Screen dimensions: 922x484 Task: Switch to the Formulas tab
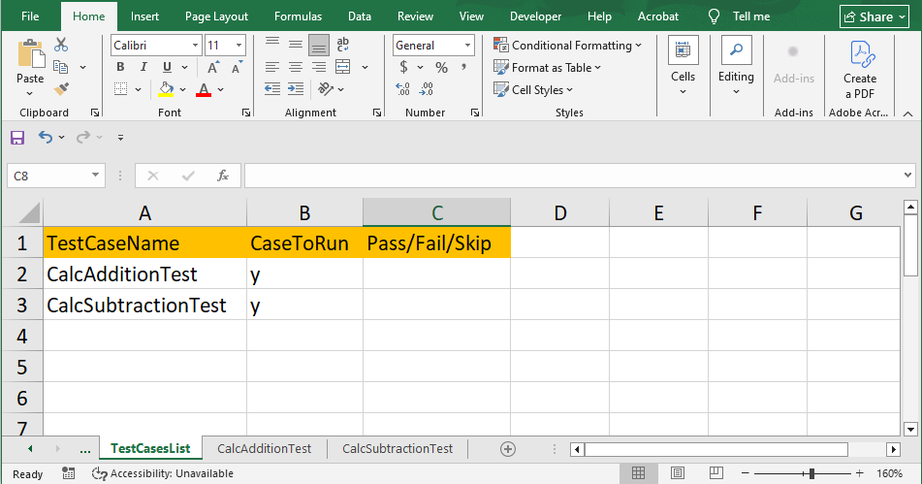(x=298, y=16)
